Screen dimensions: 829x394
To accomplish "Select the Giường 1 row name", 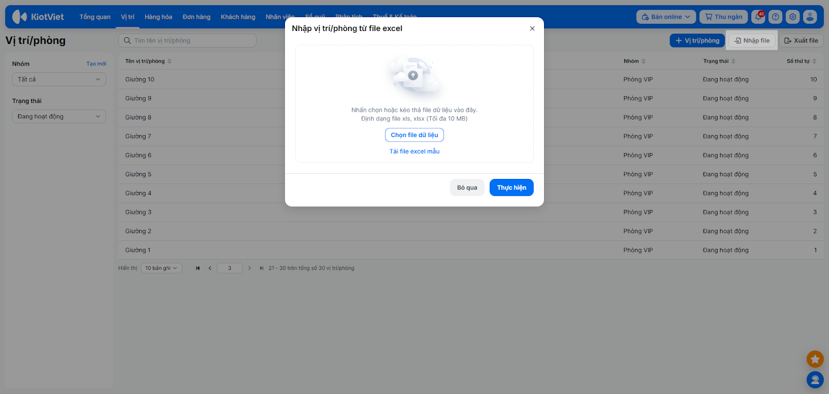I will [x=138, y=250].
